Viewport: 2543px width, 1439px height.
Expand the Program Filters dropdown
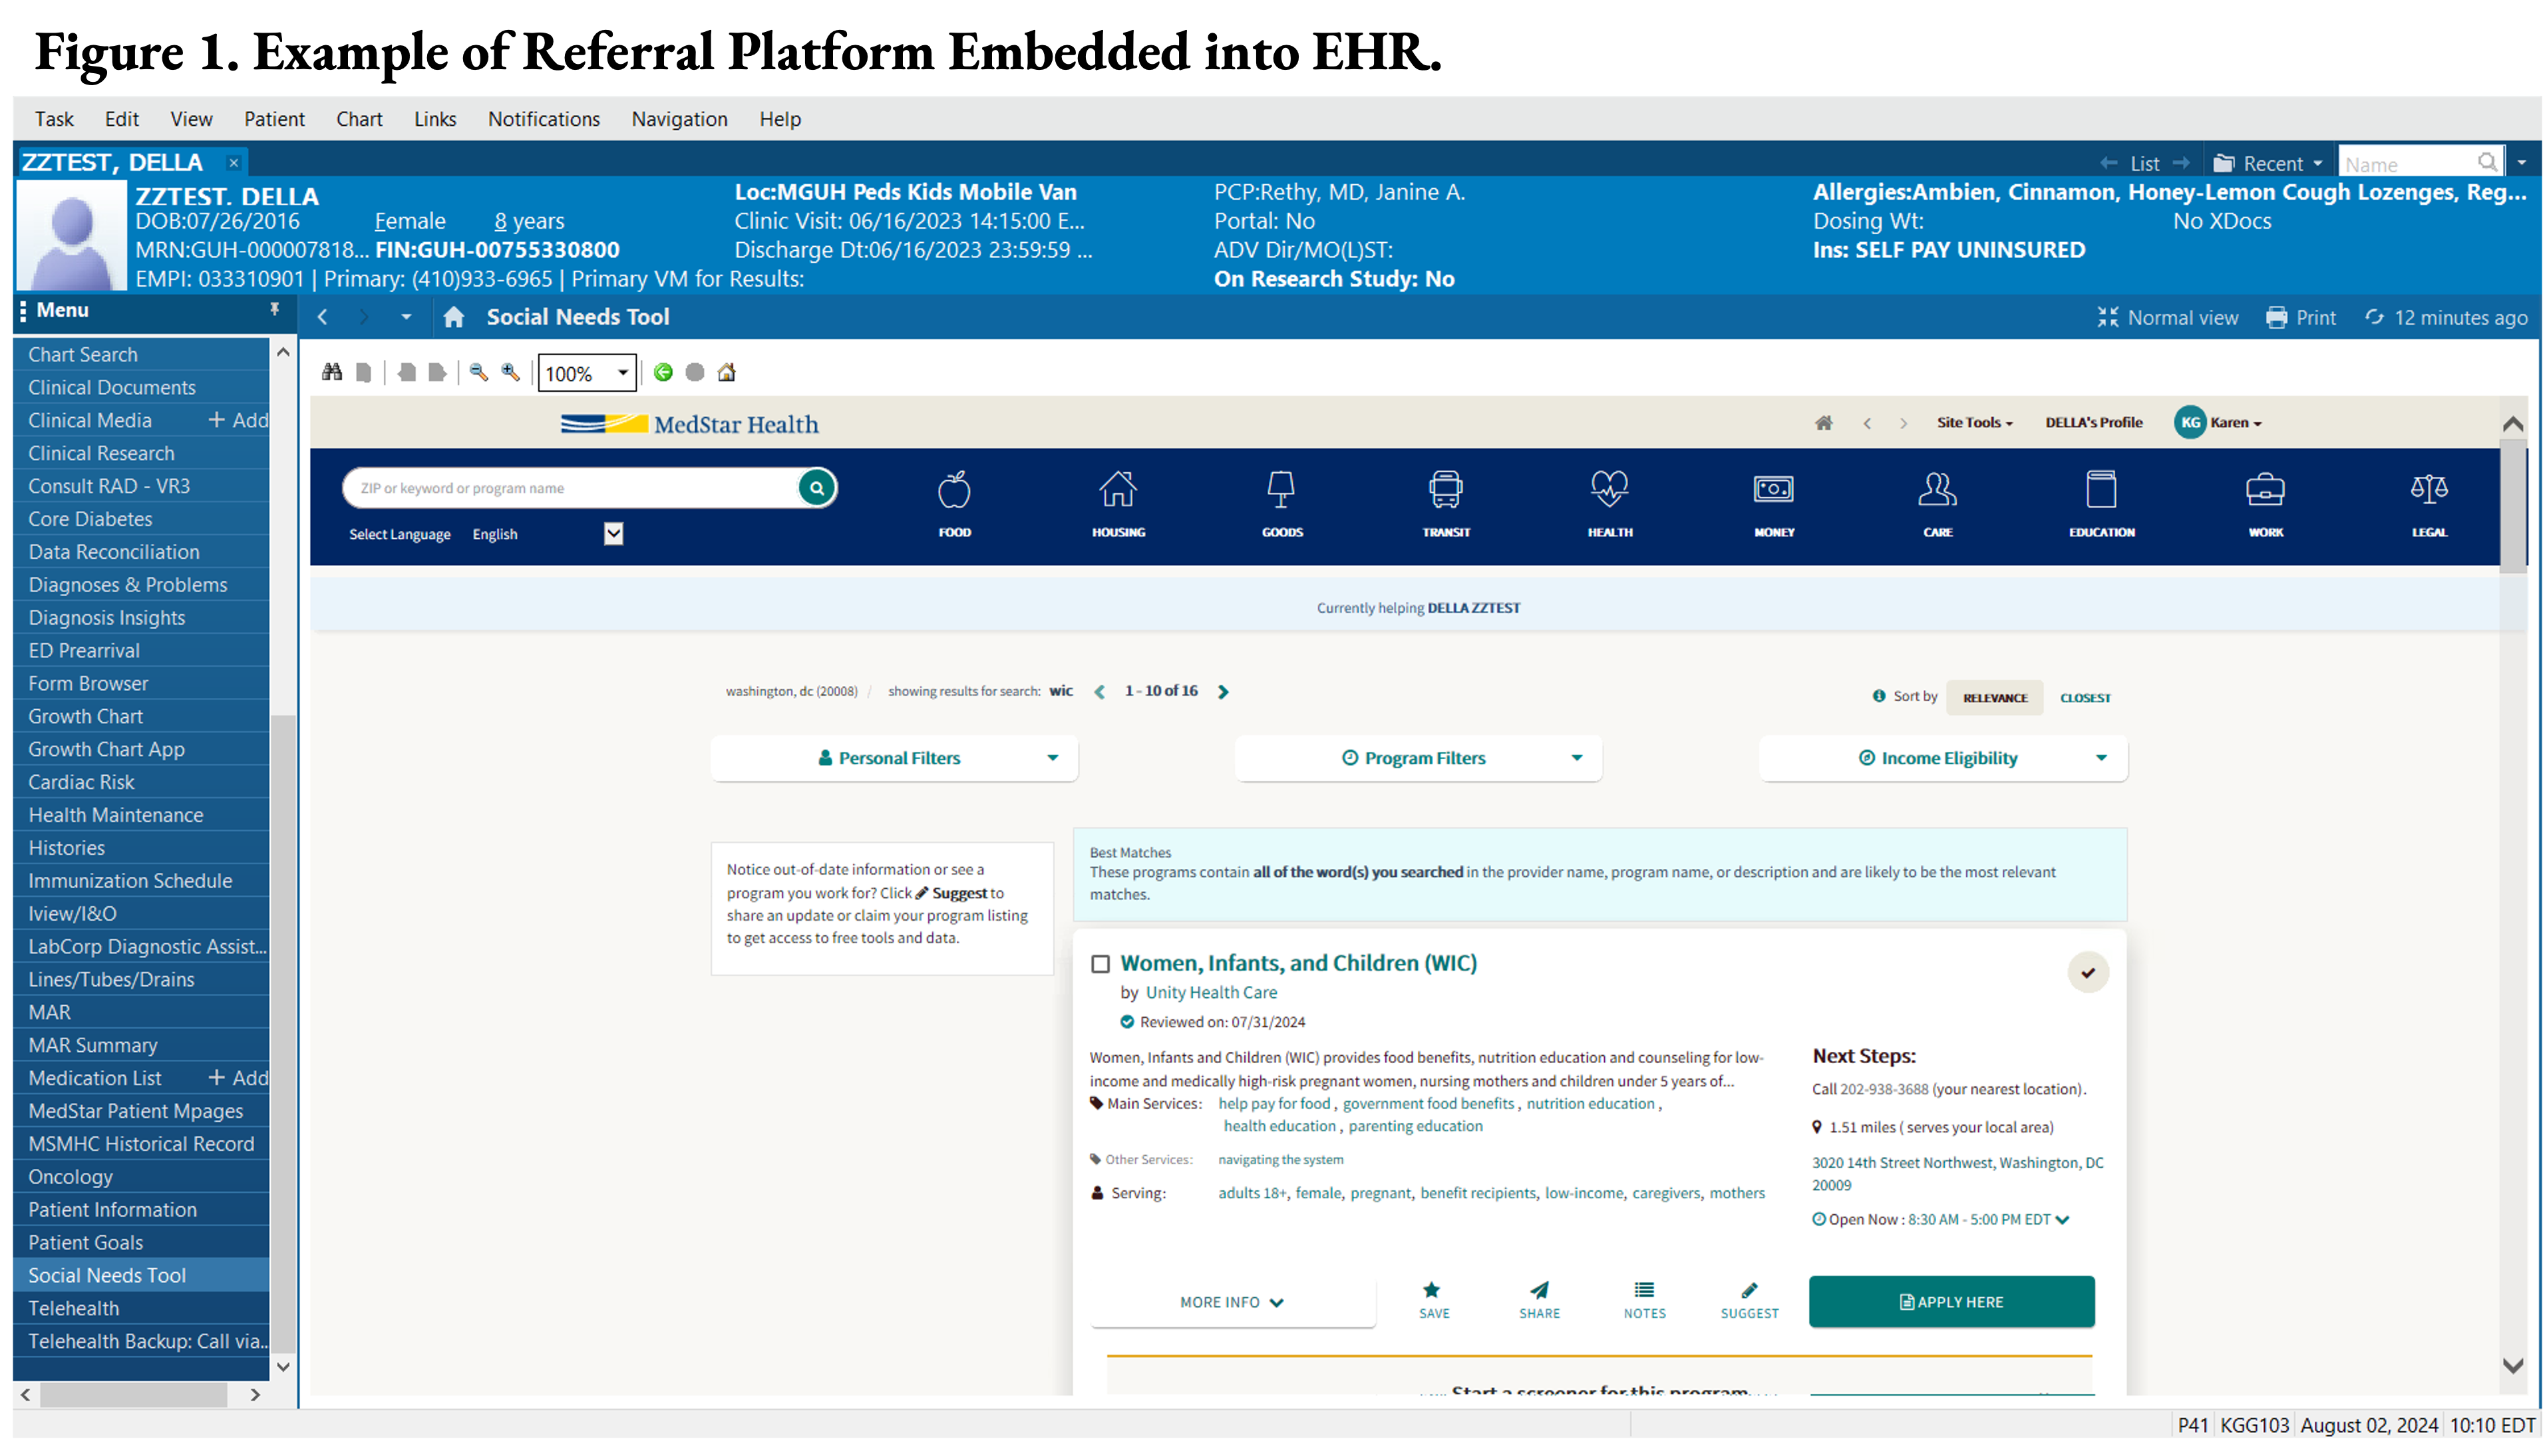click(1417, 757)
